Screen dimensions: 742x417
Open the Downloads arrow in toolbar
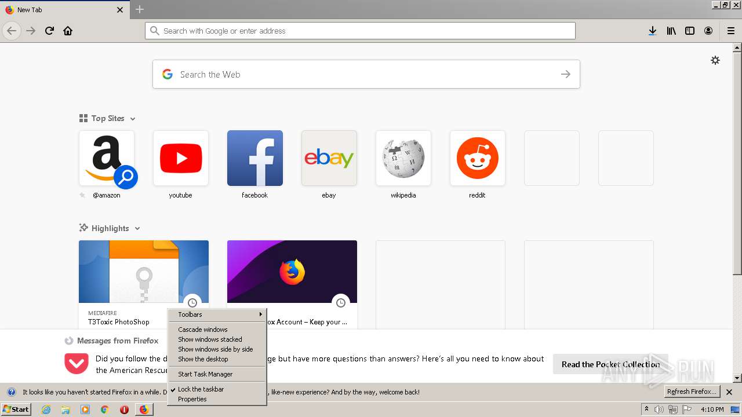tap(653, 31)
